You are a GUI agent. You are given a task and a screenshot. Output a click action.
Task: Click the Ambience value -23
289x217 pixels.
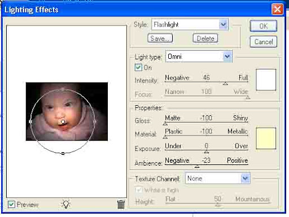(x=206, y=160)
